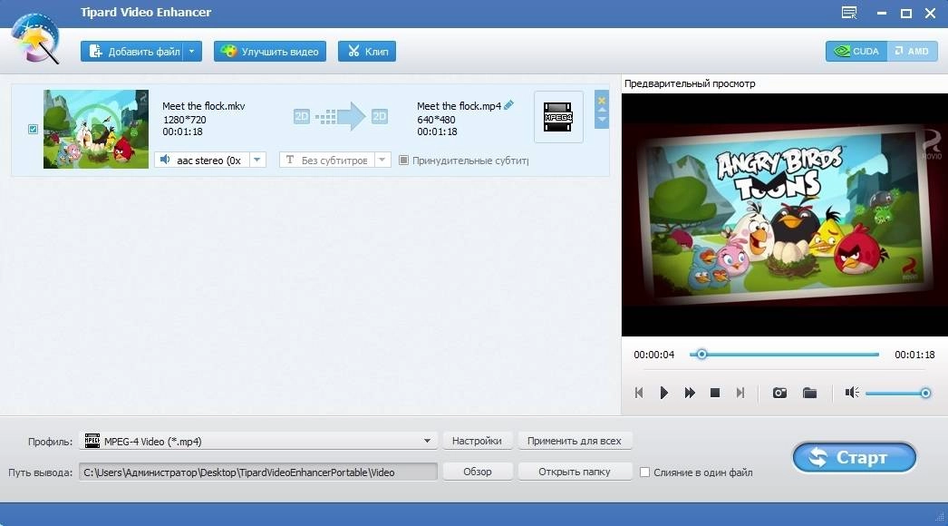The height and width of the screenshot is (526, 948).
Task: Open profile Settings button
Action: click(477, 441)
